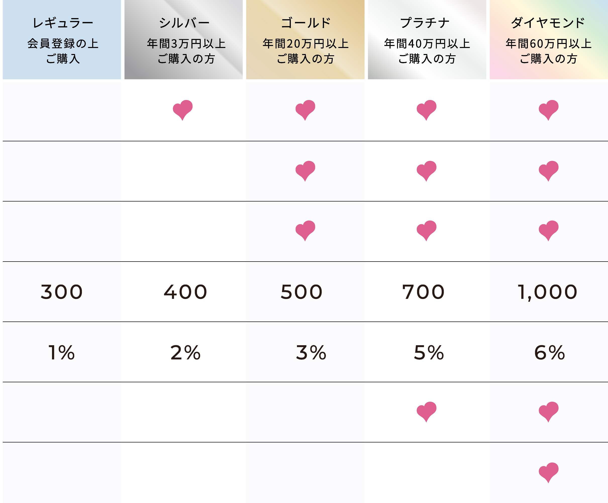Click the 400 value in the シルバー column

point(185,292)
